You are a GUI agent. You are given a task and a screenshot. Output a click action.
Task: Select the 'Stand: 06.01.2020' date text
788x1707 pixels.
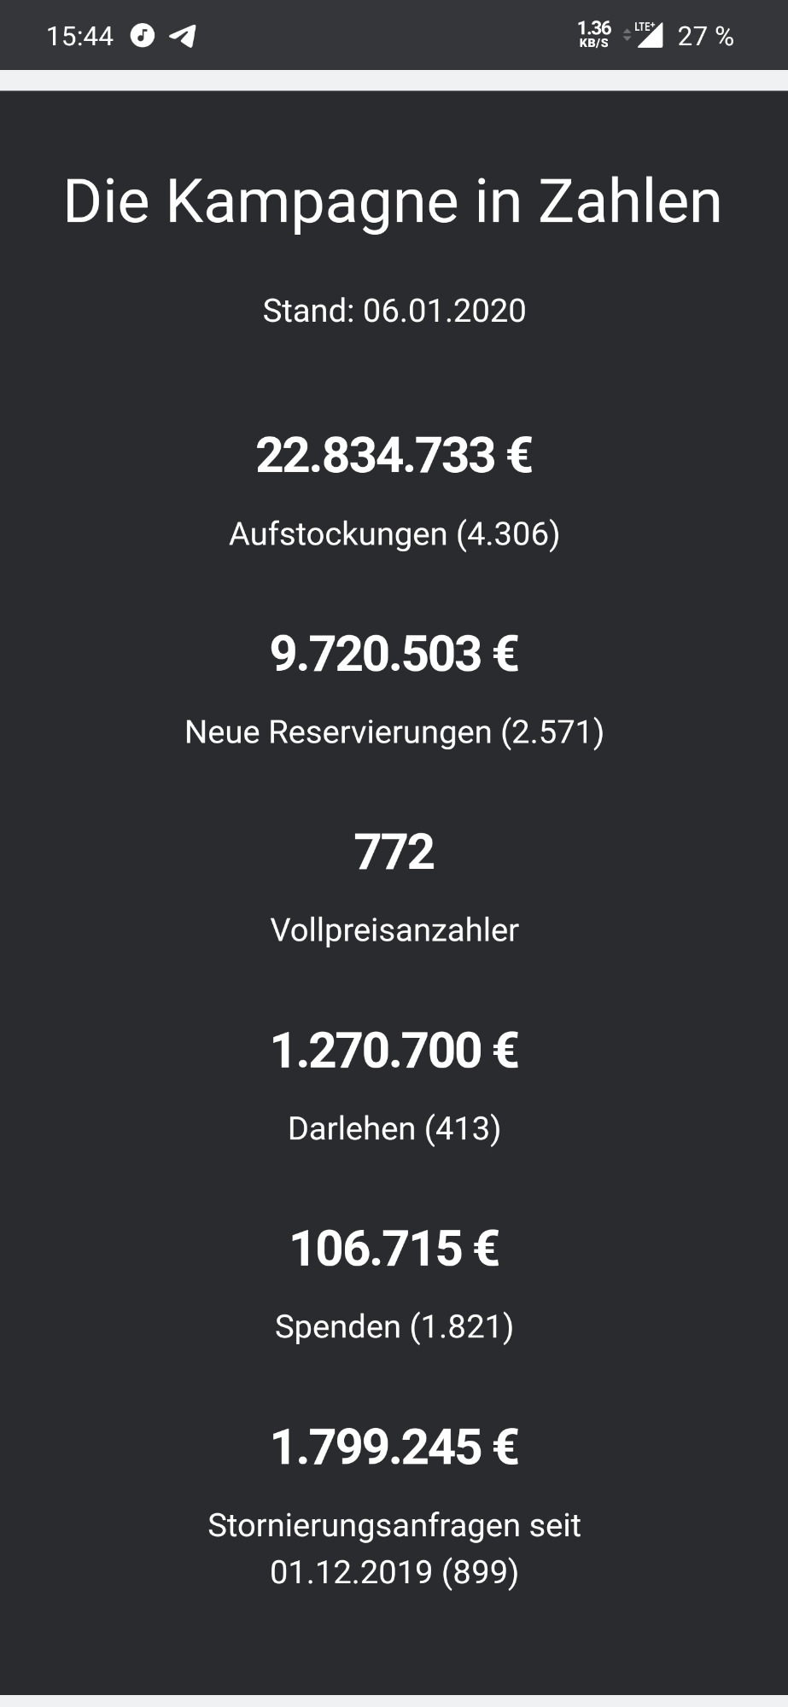click(394, 311)
